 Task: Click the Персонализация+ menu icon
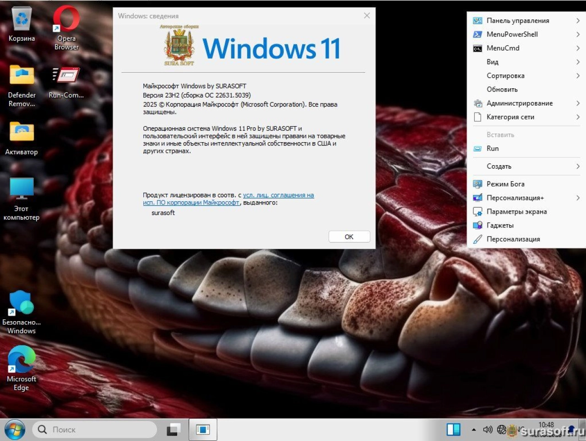[477, 198]
